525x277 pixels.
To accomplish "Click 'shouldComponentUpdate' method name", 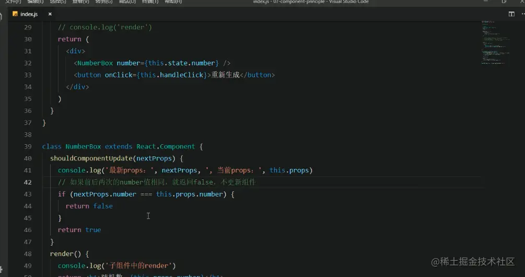I will click(91, 158).
